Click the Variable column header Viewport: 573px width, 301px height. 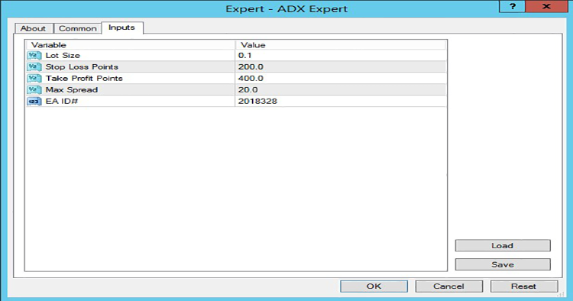(x=131, y=45)
